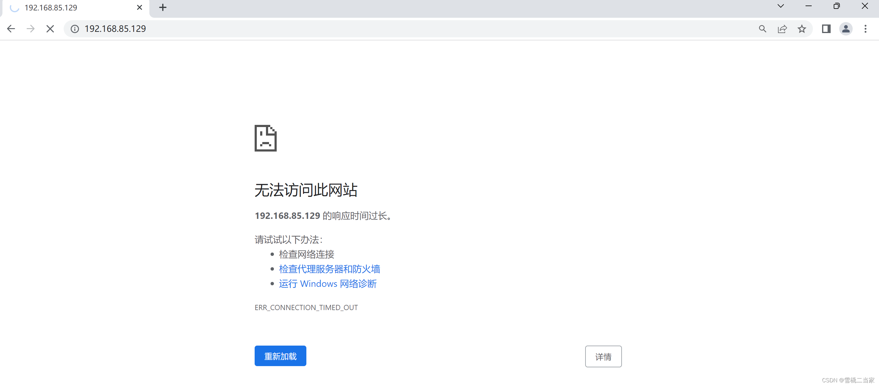Toggle the side panel
Image resolution: width=879 pixels, height=386 pixels.
pos(826,29)
